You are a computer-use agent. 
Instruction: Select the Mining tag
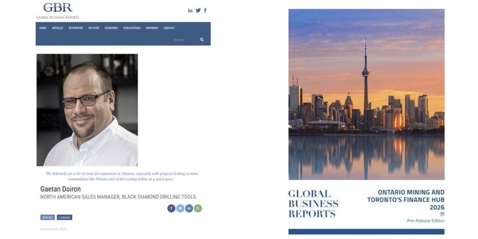pos(48,217)
